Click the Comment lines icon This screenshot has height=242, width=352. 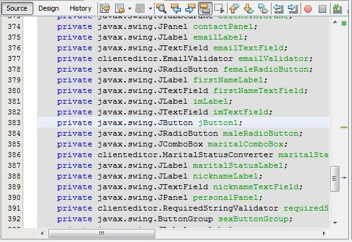[338, 9]
